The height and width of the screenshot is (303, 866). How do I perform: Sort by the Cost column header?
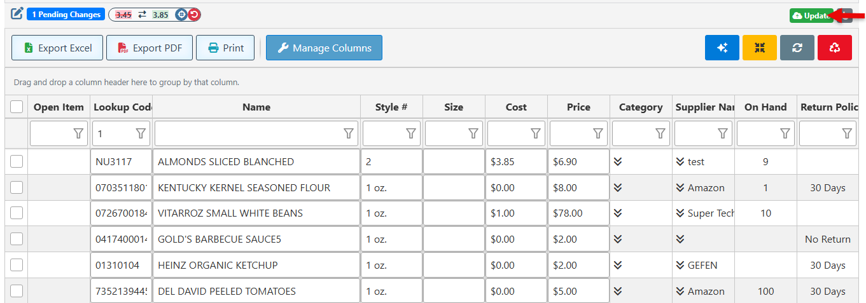pos(516,107)
